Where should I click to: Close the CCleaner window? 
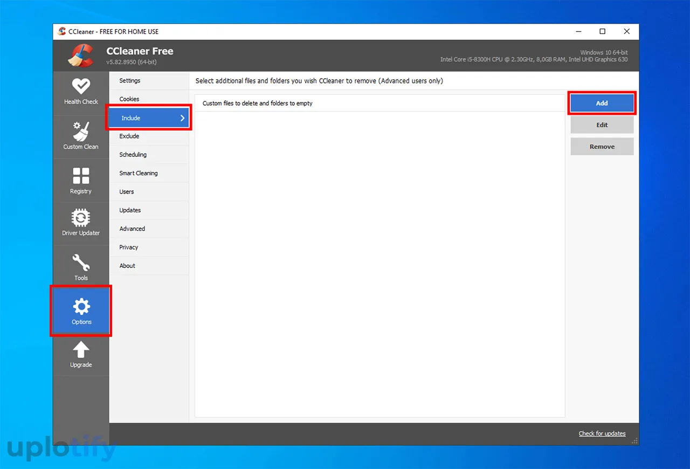pos(626,31)
